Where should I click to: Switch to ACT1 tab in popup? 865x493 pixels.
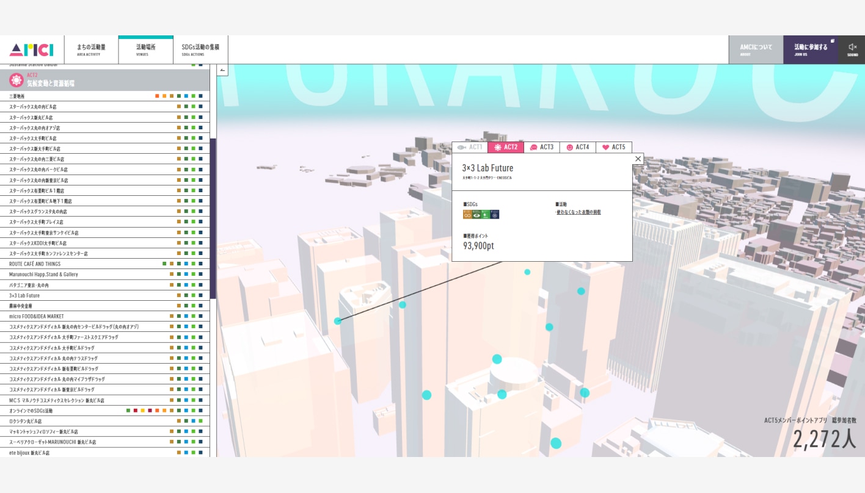coord(470,147)
